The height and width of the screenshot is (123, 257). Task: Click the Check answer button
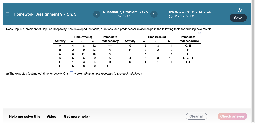point(232,116)
